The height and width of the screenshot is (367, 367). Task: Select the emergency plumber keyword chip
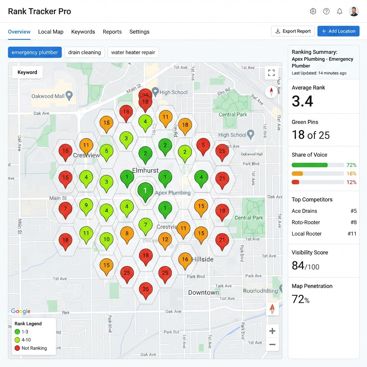35,52
